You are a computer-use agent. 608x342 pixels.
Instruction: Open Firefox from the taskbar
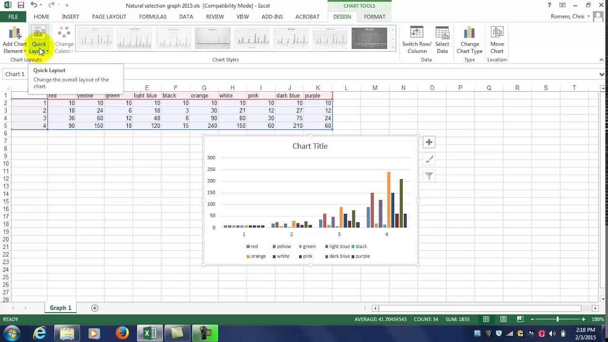coord(122,333)
